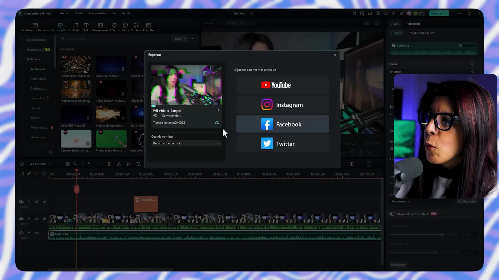The height and width of the screenshot is (280, 499).
Task: Open the Editar menu
Action: coord(80,13)
